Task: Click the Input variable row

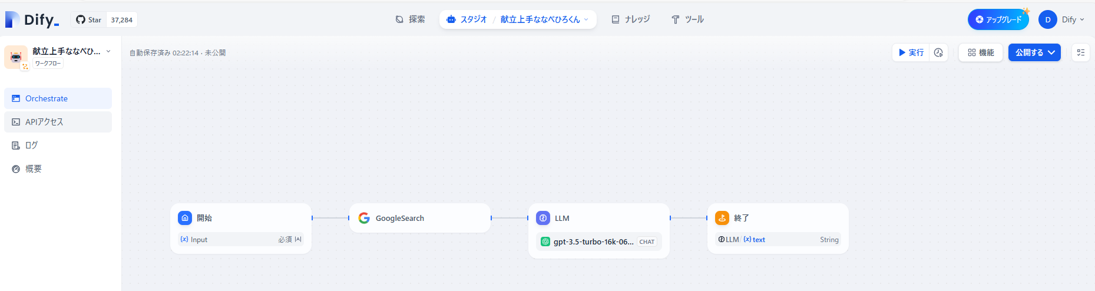Action: pos(241,240)
